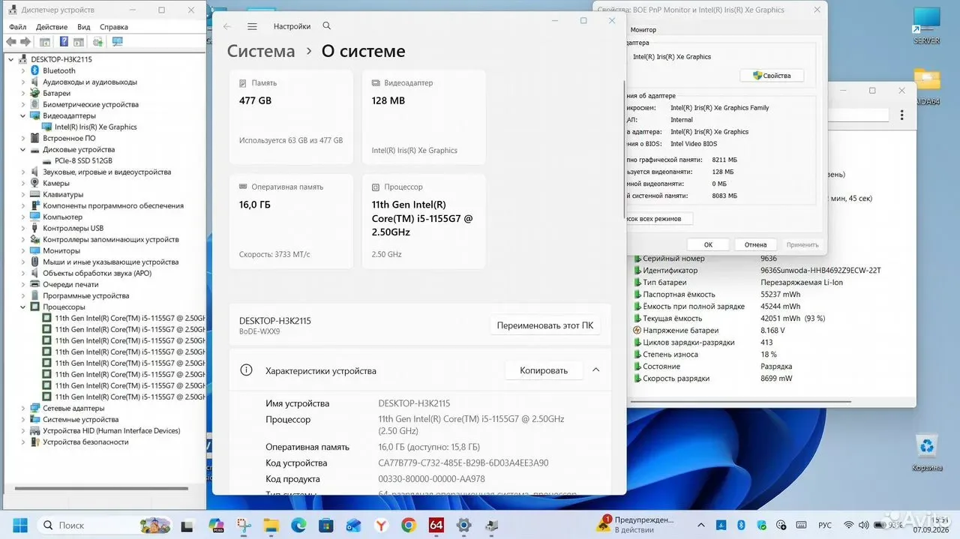Switch to Settings gear taskbar icon
Viewport: 960px width, 539px height.
(464, 526)
